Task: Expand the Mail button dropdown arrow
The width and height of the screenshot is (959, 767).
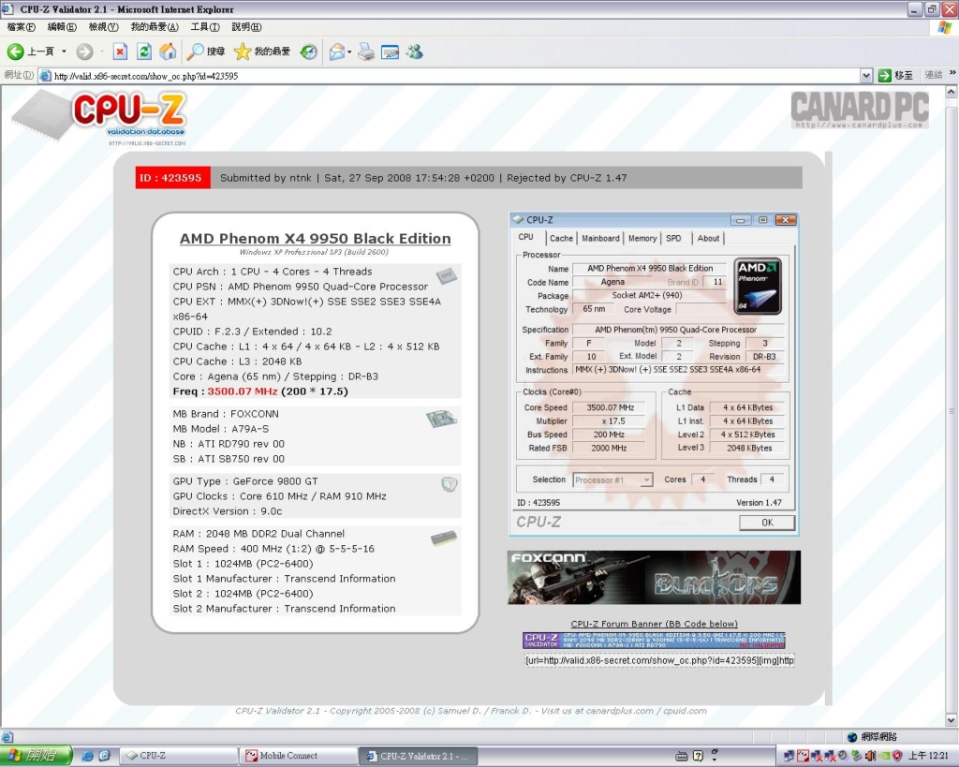Action: click(349, 52)
